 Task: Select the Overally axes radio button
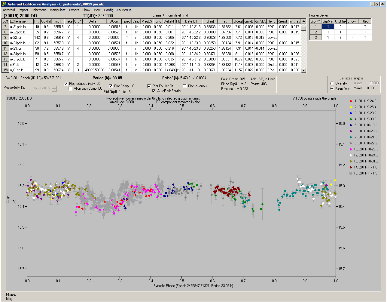(332, 83)
